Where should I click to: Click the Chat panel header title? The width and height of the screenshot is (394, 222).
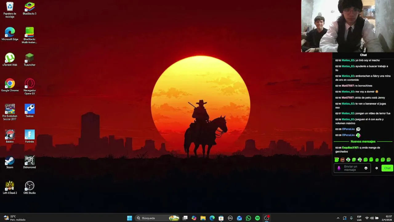pos(364,55)
